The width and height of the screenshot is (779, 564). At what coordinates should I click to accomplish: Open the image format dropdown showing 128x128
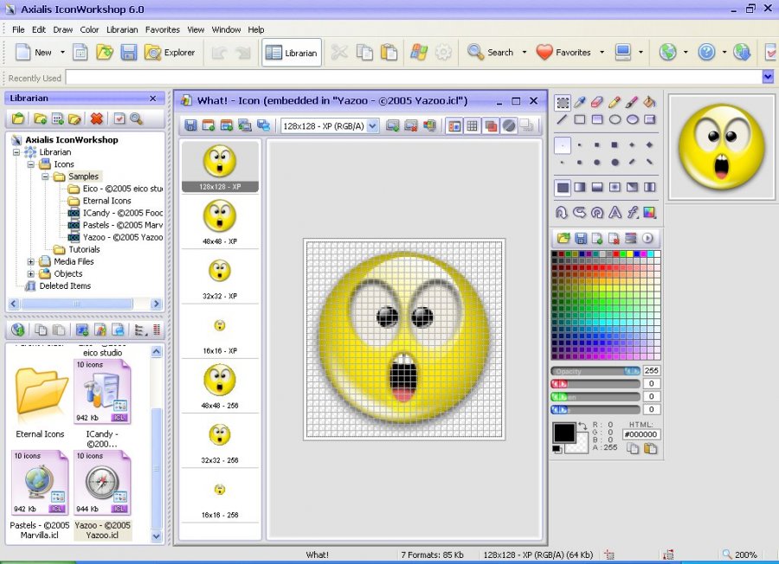pyautogui.click(x=374, y=125)
